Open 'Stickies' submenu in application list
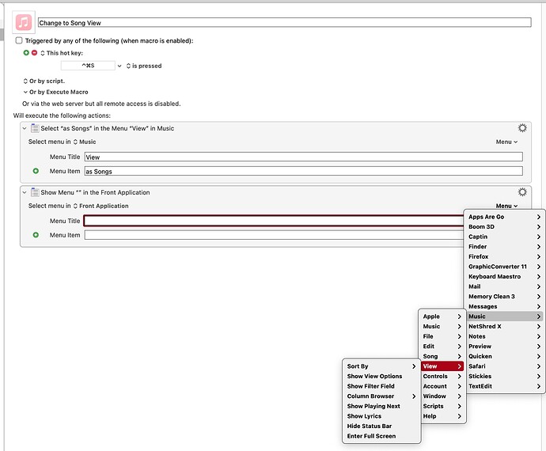Viewport: 546px width, 451px height. (x=504, y=376)
